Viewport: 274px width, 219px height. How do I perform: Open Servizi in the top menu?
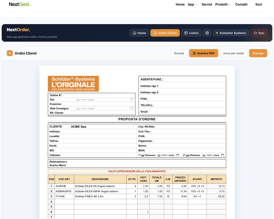click(207, 4)
